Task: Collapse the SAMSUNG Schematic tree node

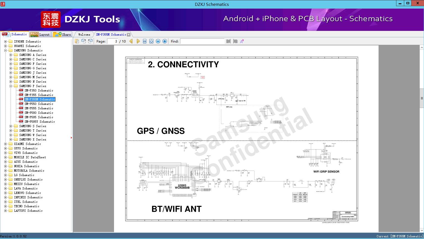Action: (5, 50)
